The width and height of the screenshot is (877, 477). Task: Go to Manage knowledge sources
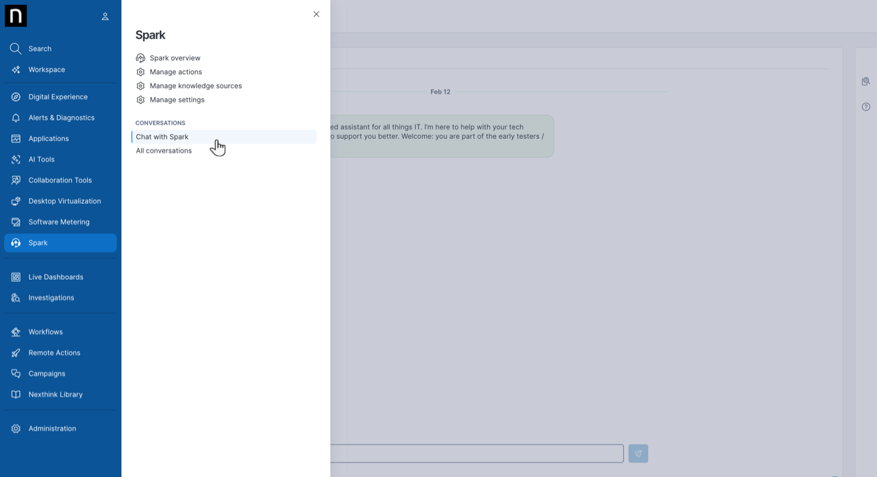click(195, 86)
